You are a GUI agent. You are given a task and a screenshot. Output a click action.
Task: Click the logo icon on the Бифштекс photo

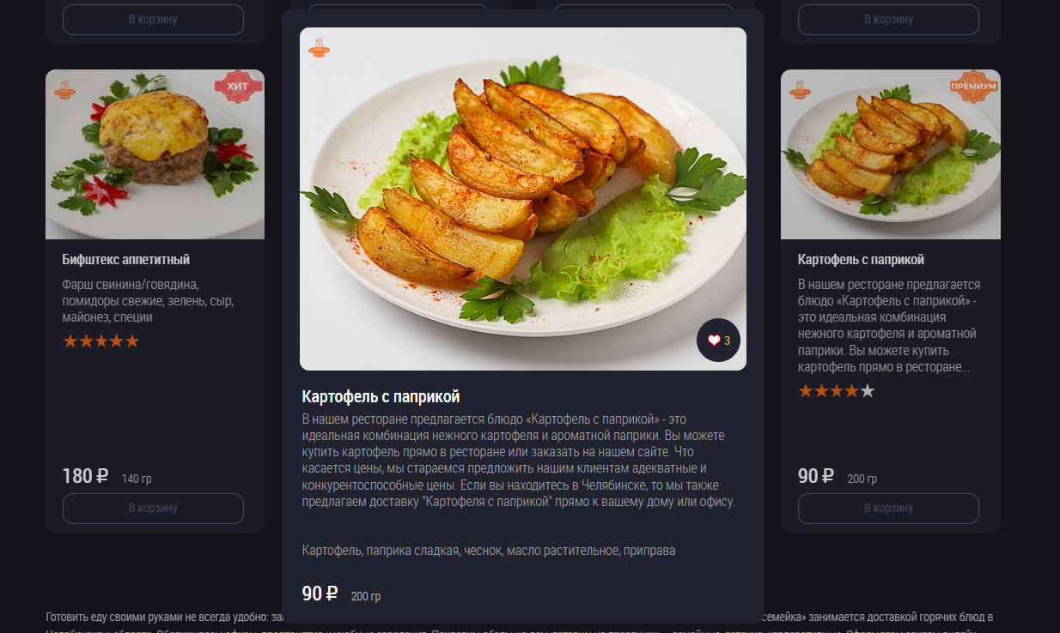[65, 89]
